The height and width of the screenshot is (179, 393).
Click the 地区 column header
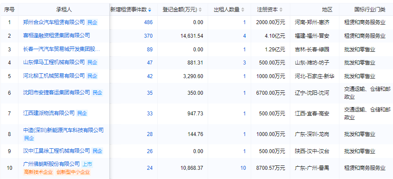click(x=327, y=10)
